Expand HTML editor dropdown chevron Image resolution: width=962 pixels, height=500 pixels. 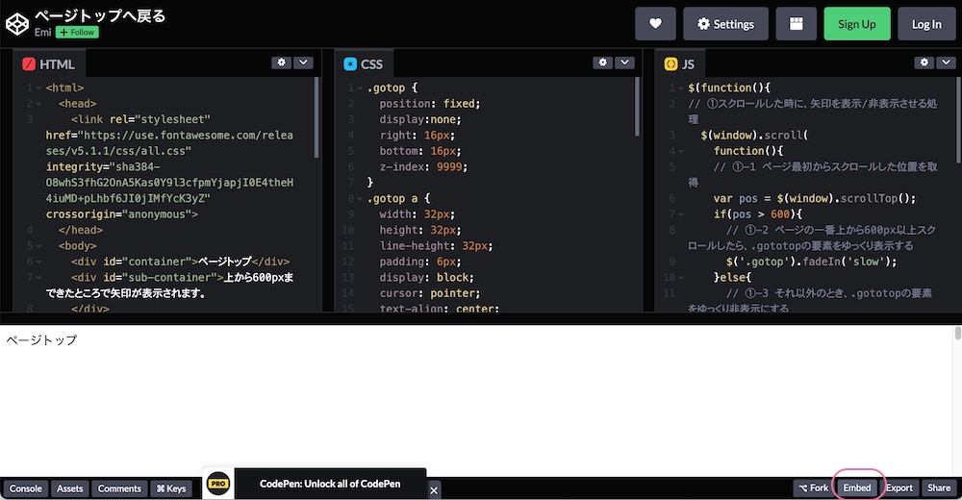pos(303,62)
